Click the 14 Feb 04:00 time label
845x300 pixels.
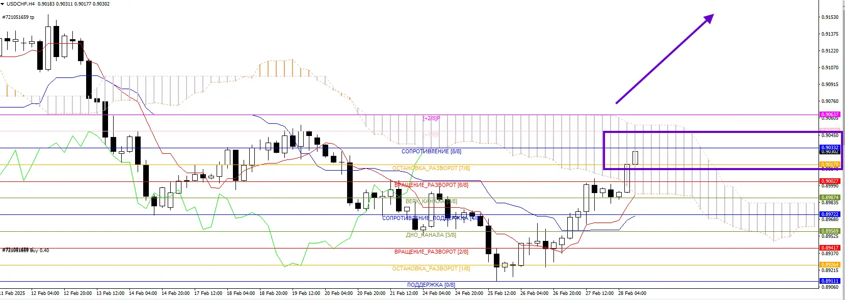(143, 293)
